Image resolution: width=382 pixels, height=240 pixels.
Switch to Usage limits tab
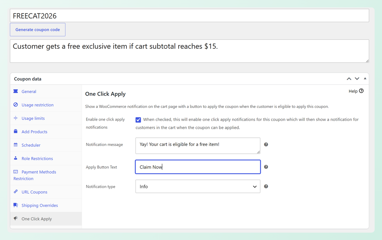(46, 118)
